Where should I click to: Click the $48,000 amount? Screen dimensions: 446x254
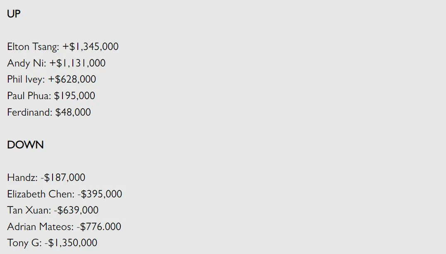[73, 112]
